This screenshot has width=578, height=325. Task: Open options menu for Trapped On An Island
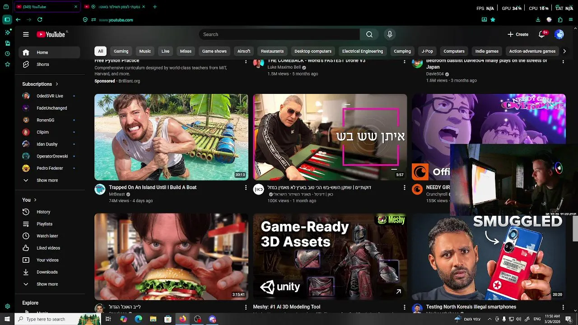tap(246, 187)
